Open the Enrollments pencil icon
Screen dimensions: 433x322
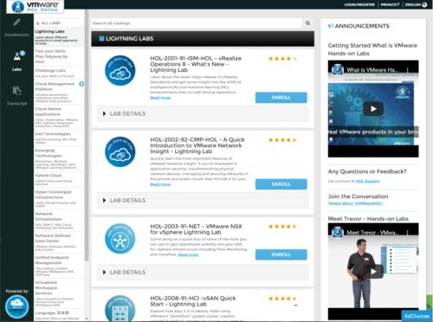click(16, 23)
